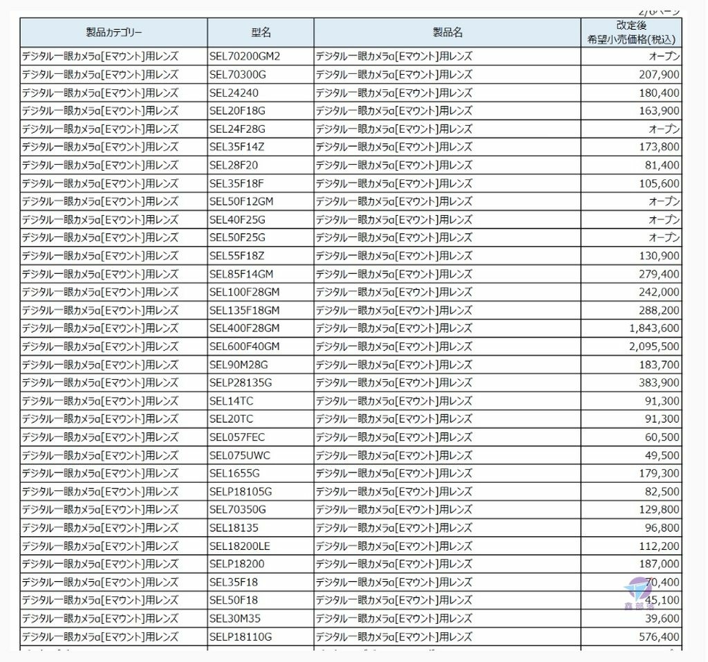Click price 383,900 in SELP28135G row
This screenshot has width=708, height=662.
(659, 383)
